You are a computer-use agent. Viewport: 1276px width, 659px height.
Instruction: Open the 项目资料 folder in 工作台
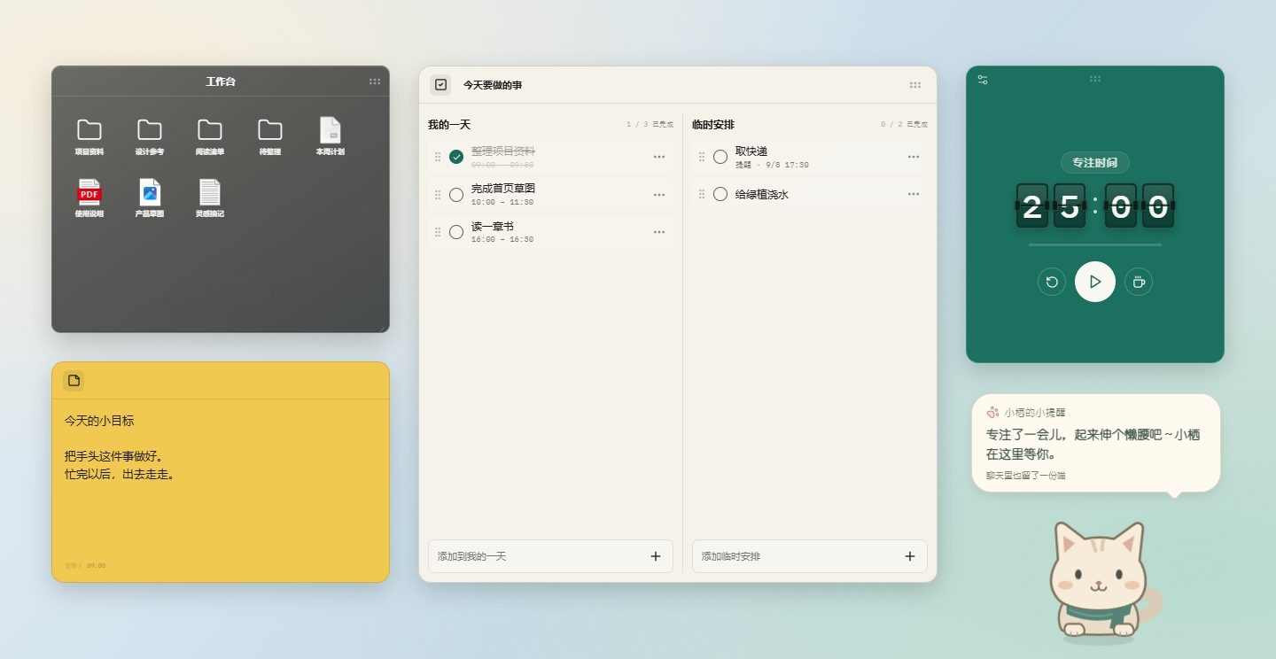[89, 136]
